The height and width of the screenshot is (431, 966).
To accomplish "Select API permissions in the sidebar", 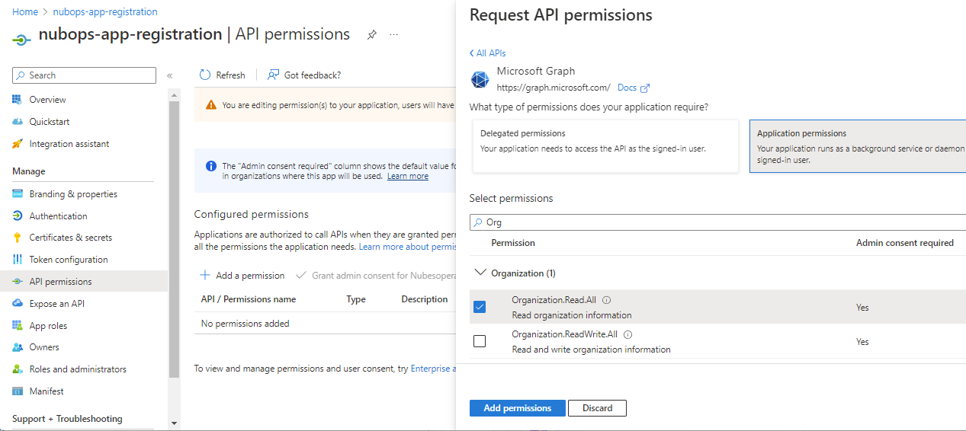I will tap(84, 282).
